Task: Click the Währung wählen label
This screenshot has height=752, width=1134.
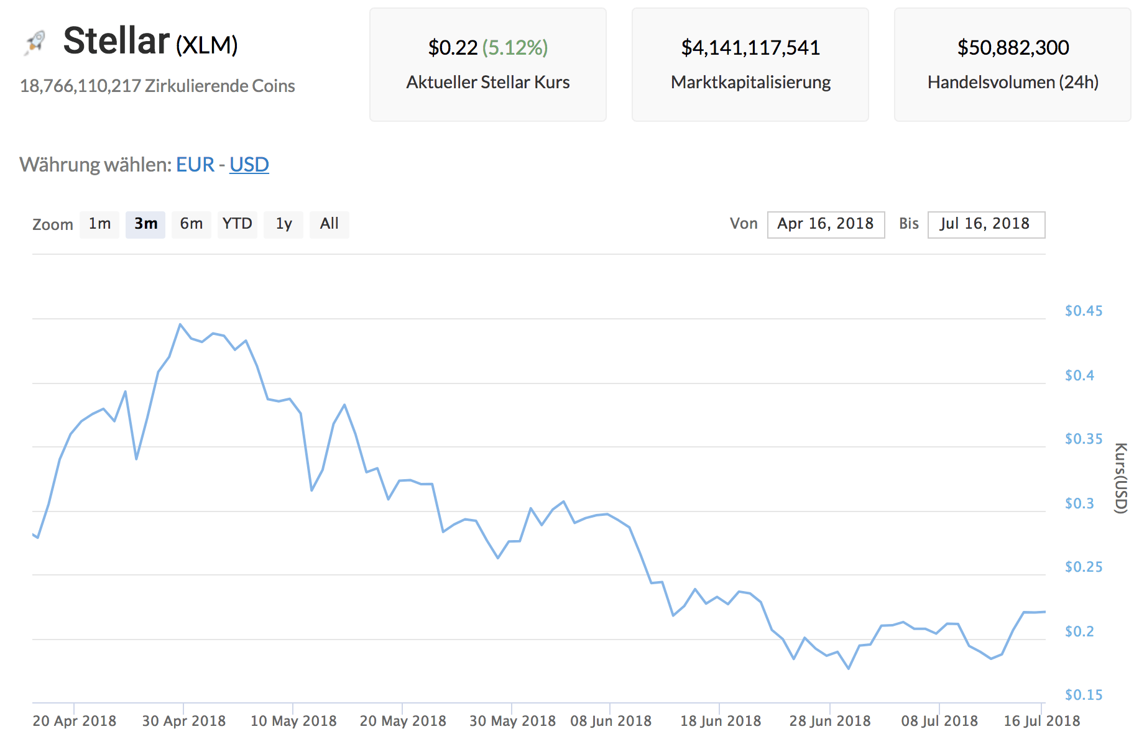Action: (96, 164)
